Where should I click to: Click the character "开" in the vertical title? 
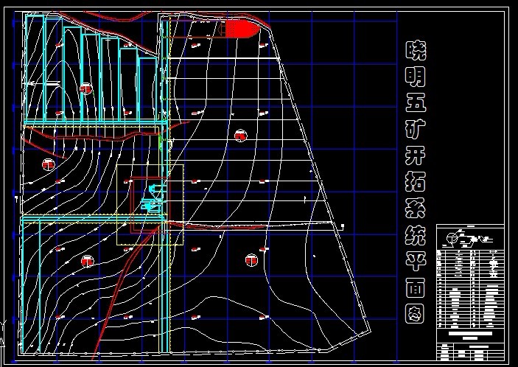click(416, 155)
